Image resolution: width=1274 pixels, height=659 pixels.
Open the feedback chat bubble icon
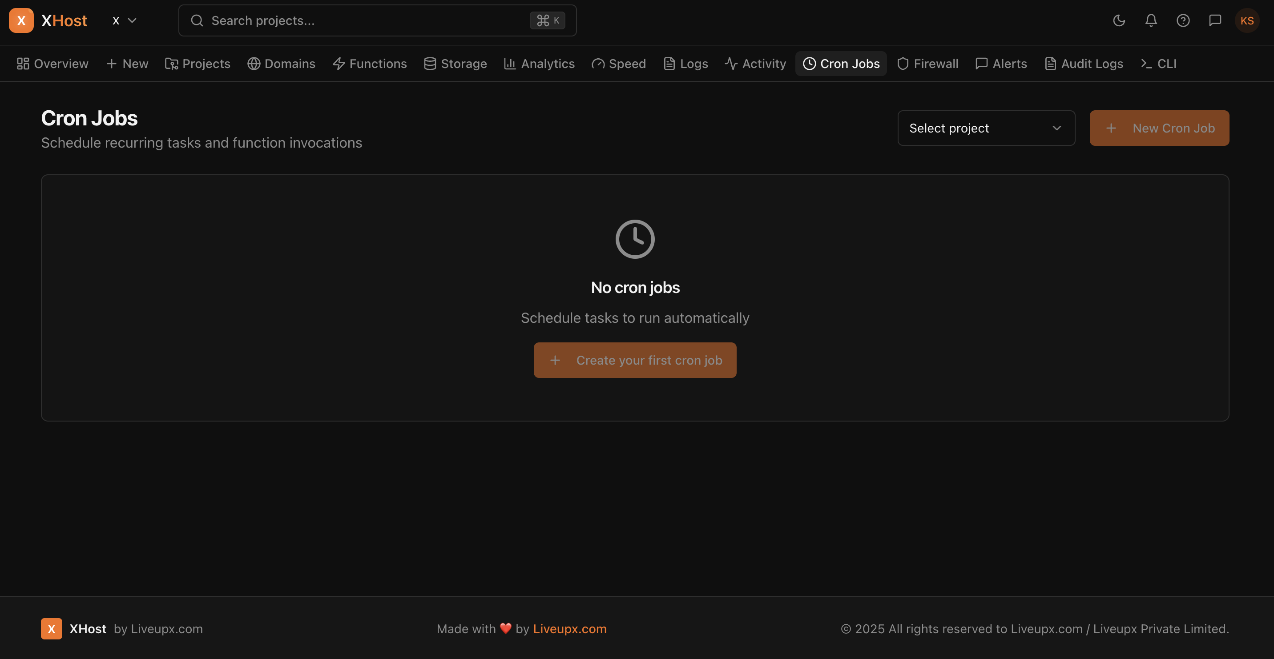point(1215,20)
